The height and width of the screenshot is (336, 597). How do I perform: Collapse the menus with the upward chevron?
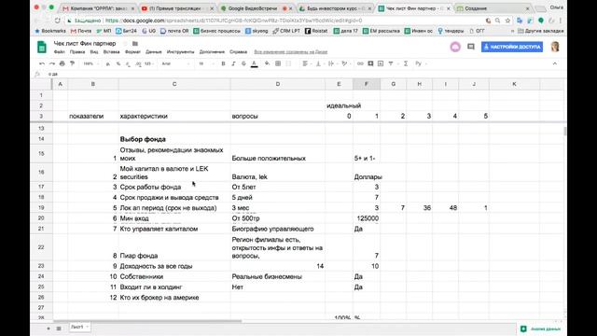(x=555, y=63)
